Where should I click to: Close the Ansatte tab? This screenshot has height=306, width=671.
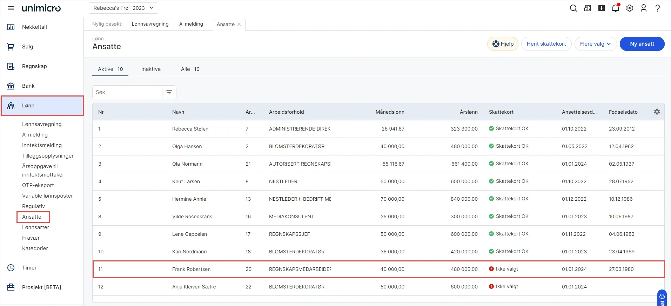pos(239,24)
